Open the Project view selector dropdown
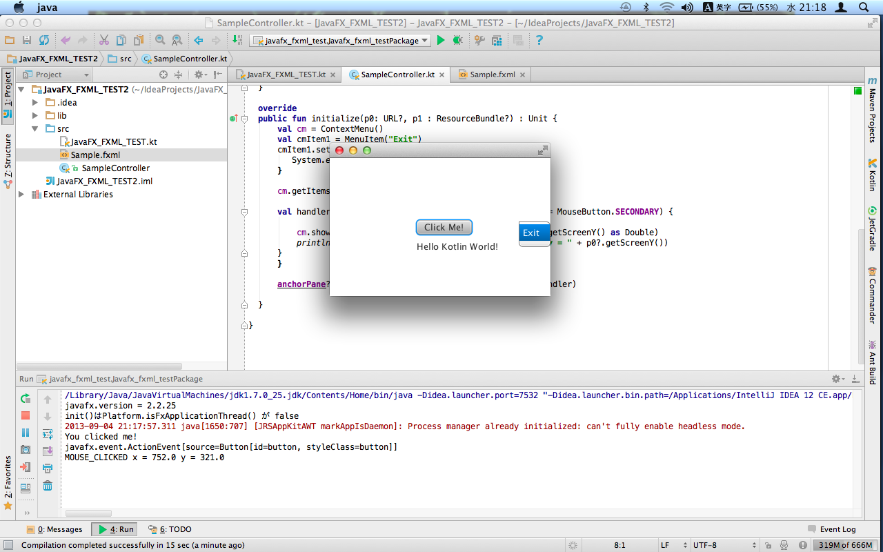 (x=56, y=75)
